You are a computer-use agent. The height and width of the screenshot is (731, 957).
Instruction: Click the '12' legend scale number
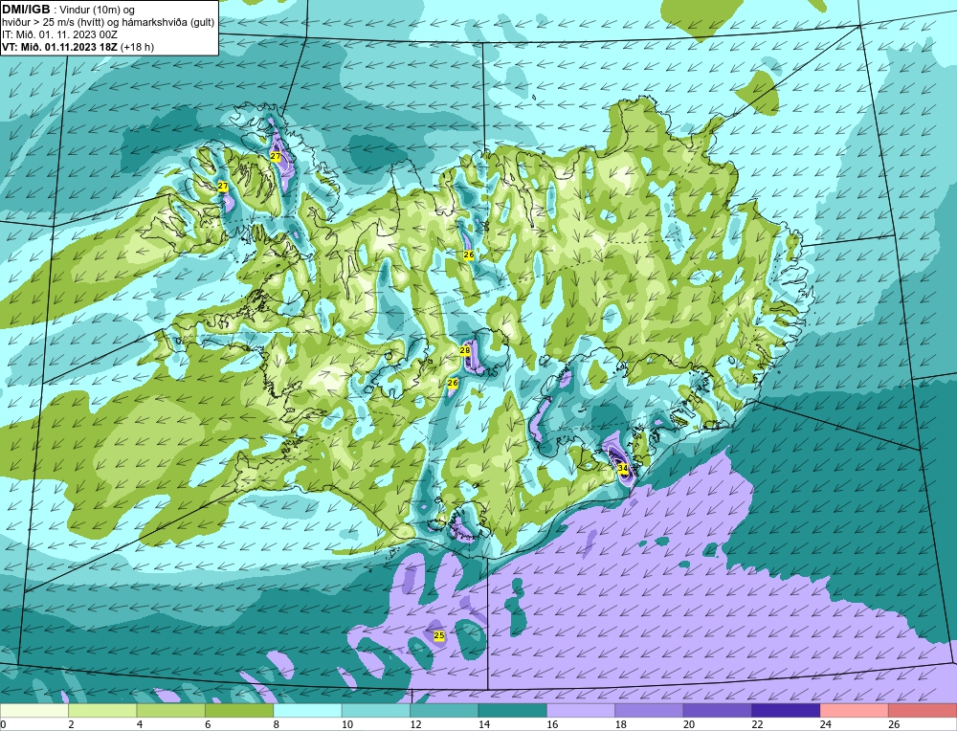click(415, 724)
